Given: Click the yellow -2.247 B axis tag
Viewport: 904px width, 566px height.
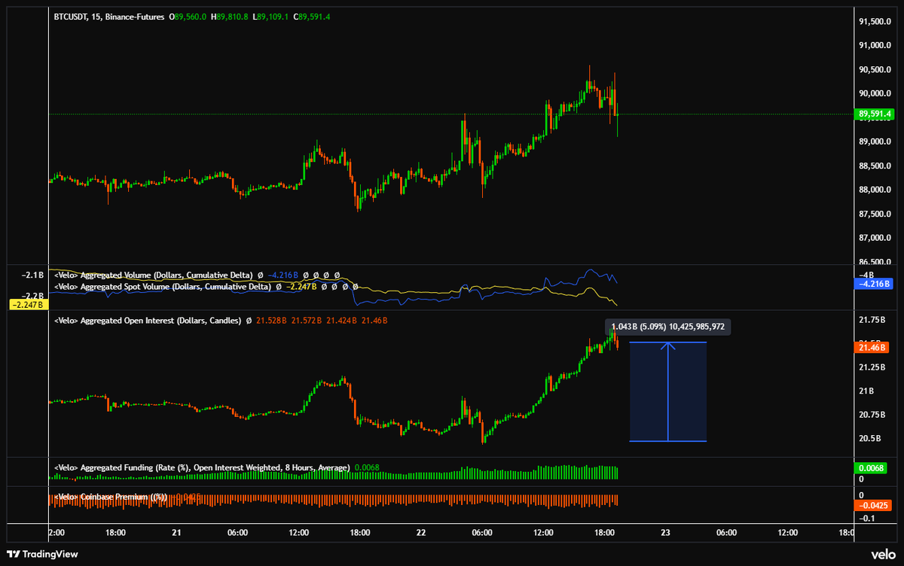Looking at the screenshot, I should (x=28, y=305).
